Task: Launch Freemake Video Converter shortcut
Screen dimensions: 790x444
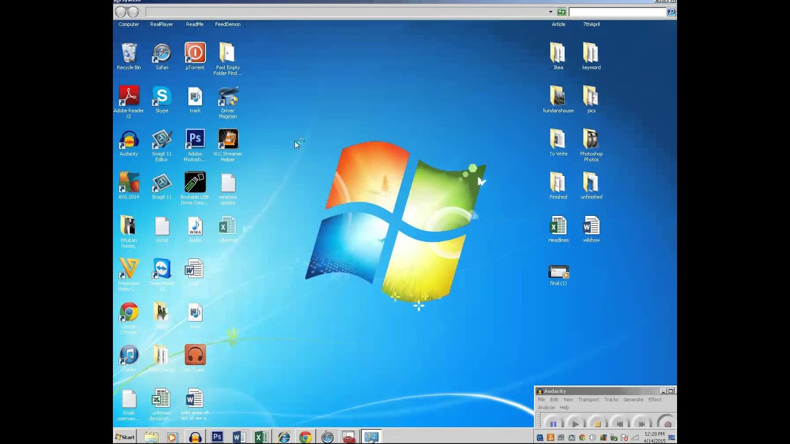Action: [128, 275]
